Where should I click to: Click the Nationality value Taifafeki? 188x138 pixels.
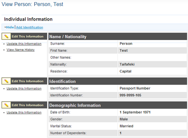pyautogui.click(x=127, y=64)
